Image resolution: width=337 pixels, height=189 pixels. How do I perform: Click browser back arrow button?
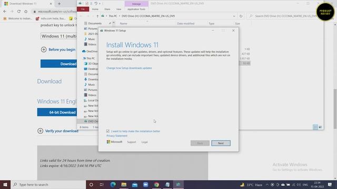click(5, 12)
